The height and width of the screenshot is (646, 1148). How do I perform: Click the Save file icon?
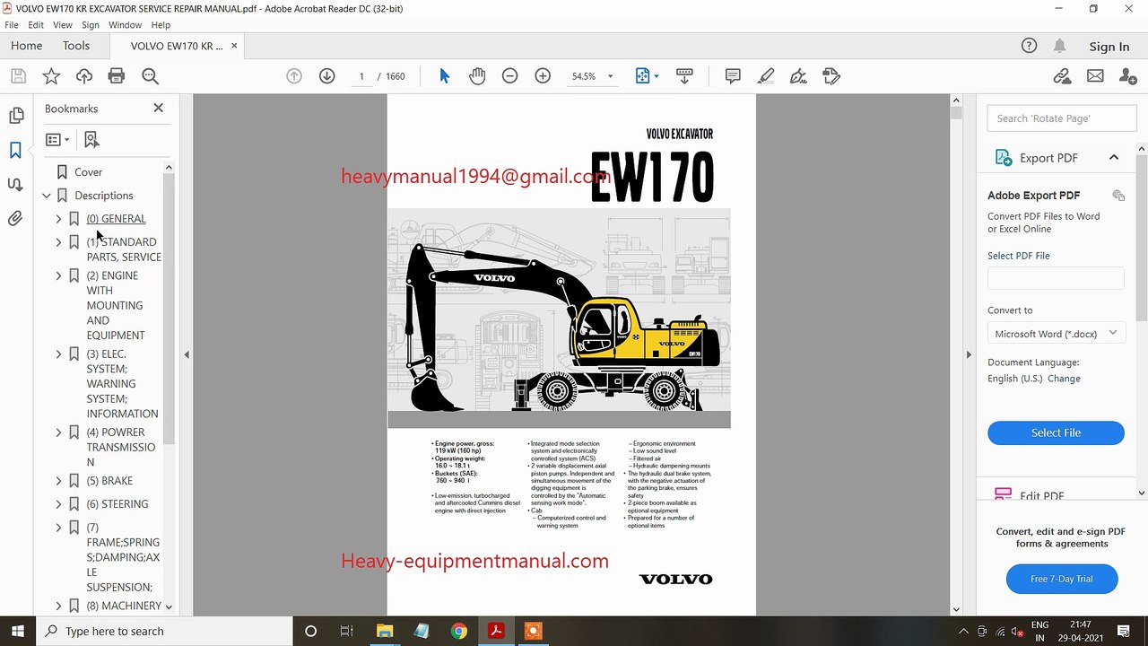(x=18, y=76)
